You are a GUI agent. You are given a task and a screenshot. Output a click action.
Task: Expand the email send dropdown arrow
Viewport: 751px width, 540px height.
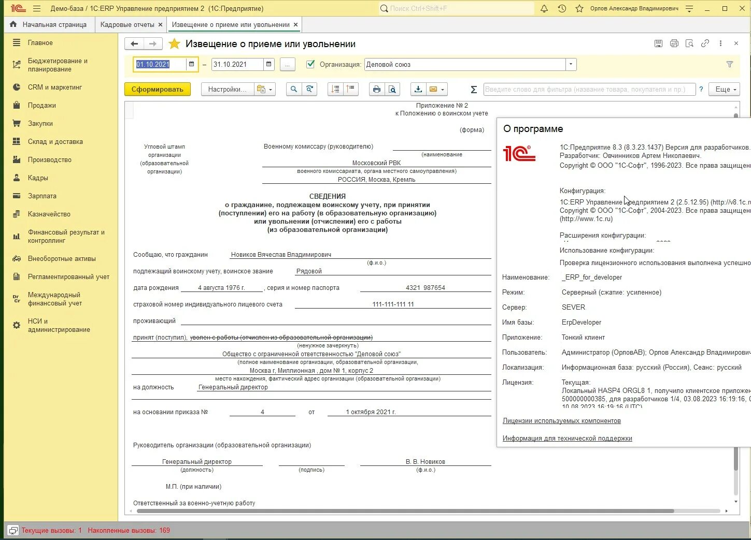(443, 90)
